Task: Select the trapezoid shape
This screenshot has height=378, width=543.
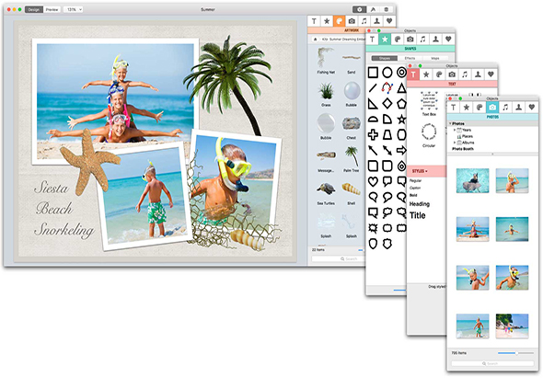Action: pyautogui.click(x=387, y=134)
